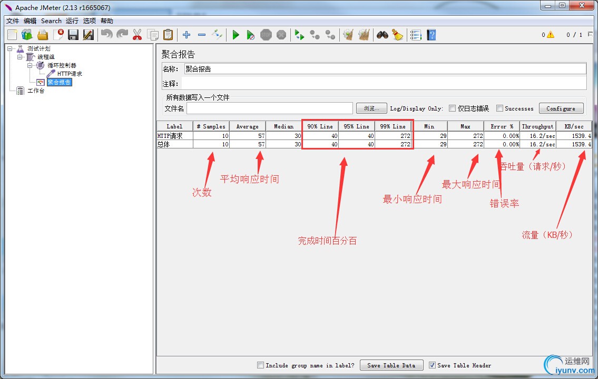Click the Toggle enable/disable toolbar icon
Screen dimensions: 598x379
tap(217, 35)
